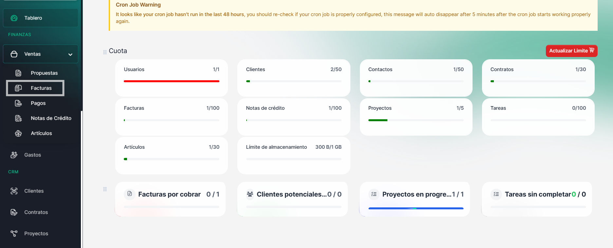Click the Ventas basket icon
This screenshot has width=613, height=248.
click(x=14, y=54)
